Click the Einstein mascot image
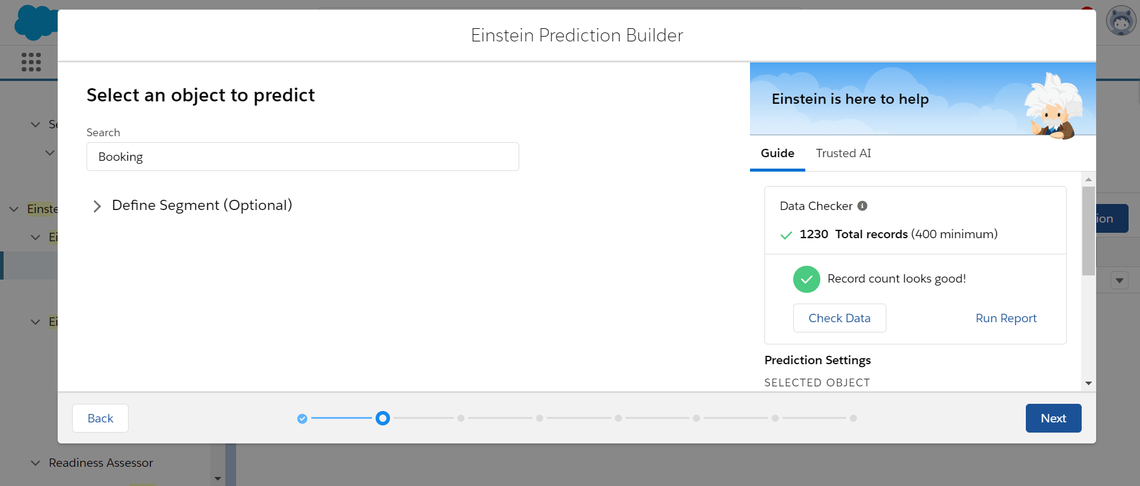This screenshot has width=1140, height=486. tap(1054, 106)
